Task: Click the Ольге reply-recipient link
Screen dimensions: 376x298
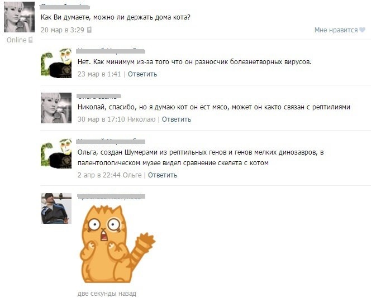Action: click(132, 175)
